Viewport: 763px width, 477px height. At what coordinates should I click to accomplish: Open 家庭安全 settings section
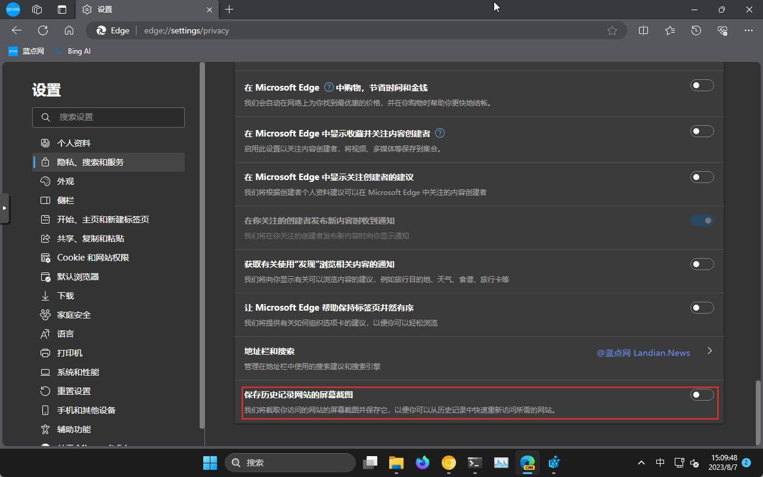[108, 315]
